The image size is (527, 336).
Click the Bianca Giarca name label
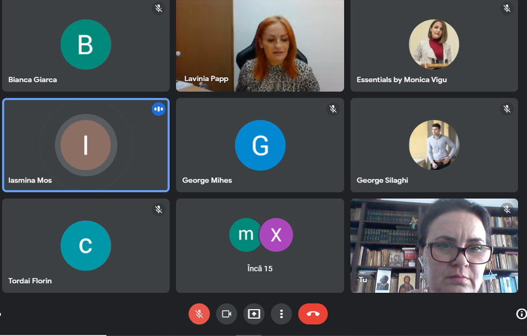coord(33,80)
